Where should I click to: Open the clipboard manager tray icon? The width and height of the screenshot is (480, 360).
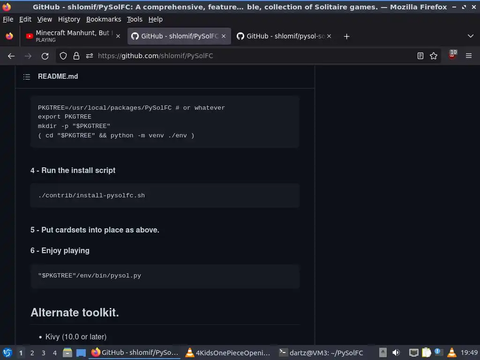coord(427,352)
